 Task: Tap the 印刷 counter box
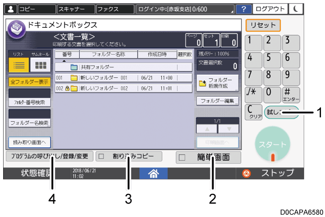(229, 40)
